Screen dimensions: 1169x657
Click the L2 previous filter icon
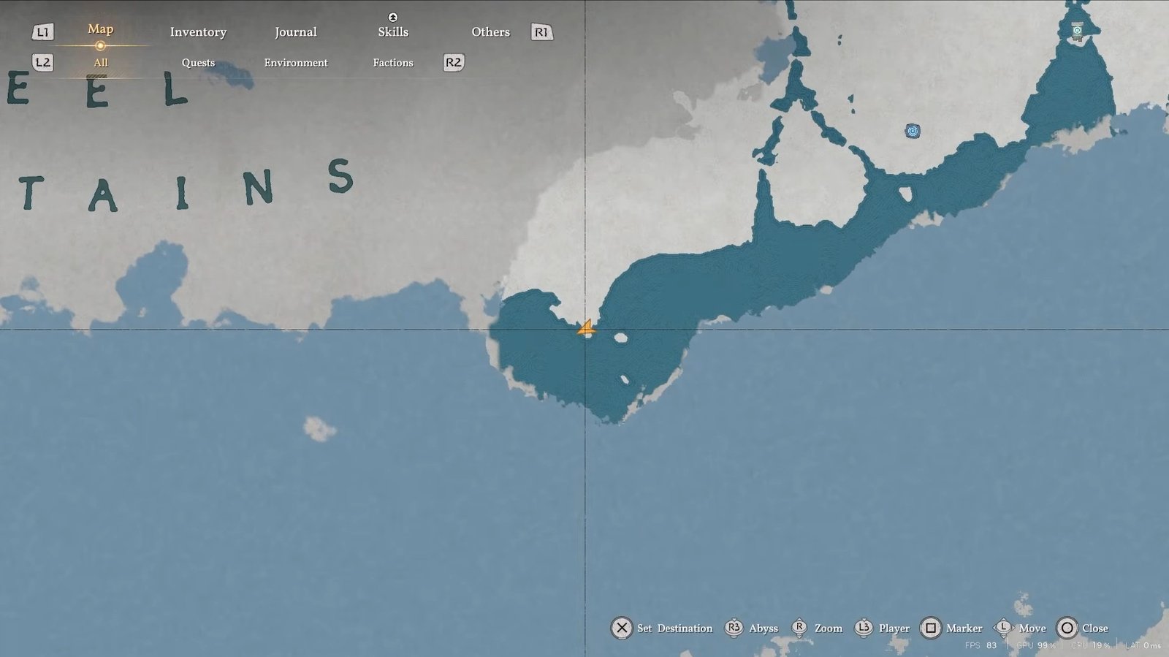[43, 63]
